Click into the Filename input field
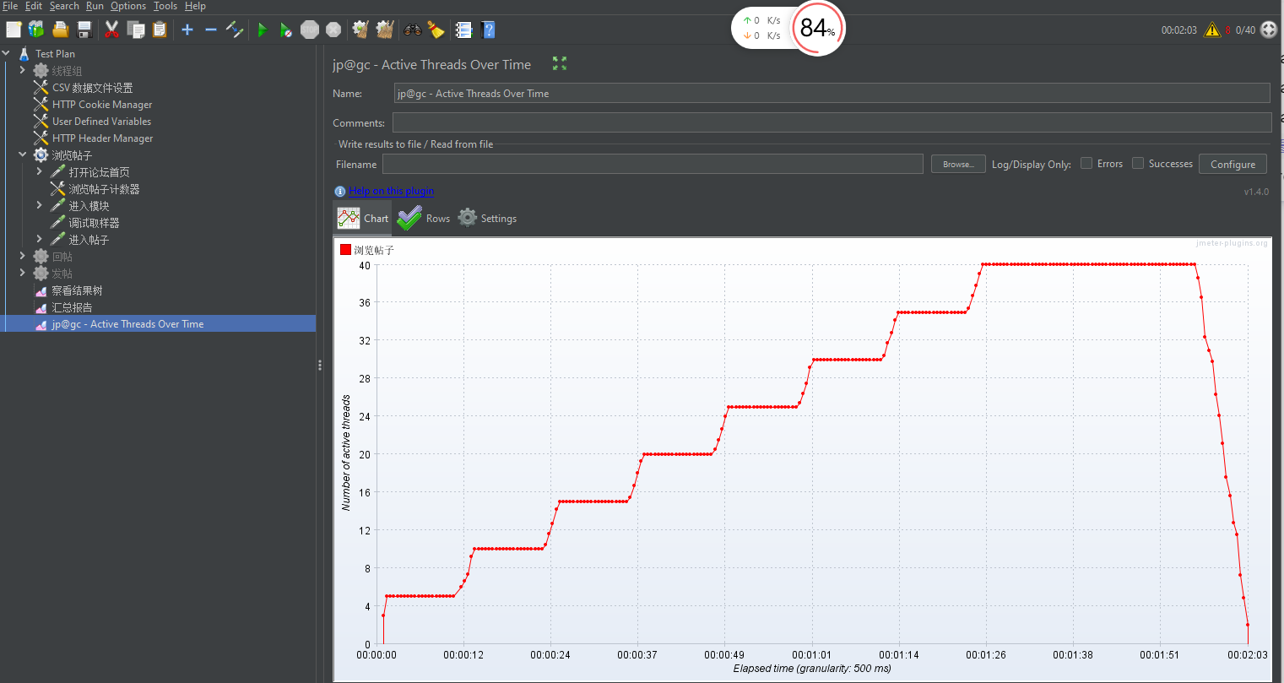Screen dimensions: 1284x683 point(653,164)
